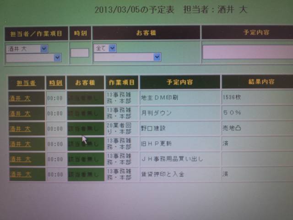Select the 地主DM印刷 schedule cell

[180, 98]
